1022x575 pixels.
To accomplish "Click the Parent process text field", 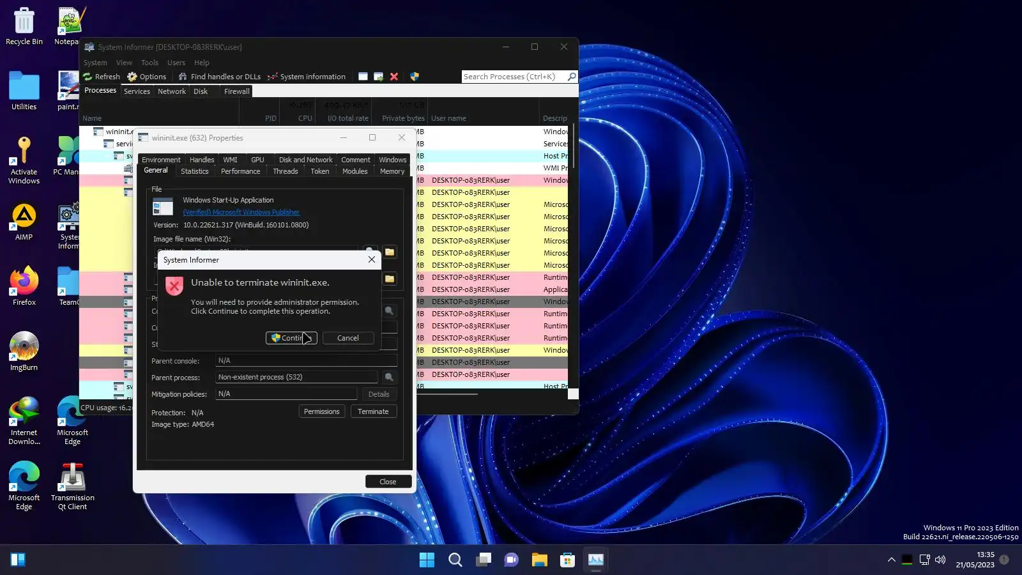I will click(297, 377).
